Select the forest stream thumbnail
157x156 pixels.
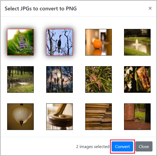(20, 79)
